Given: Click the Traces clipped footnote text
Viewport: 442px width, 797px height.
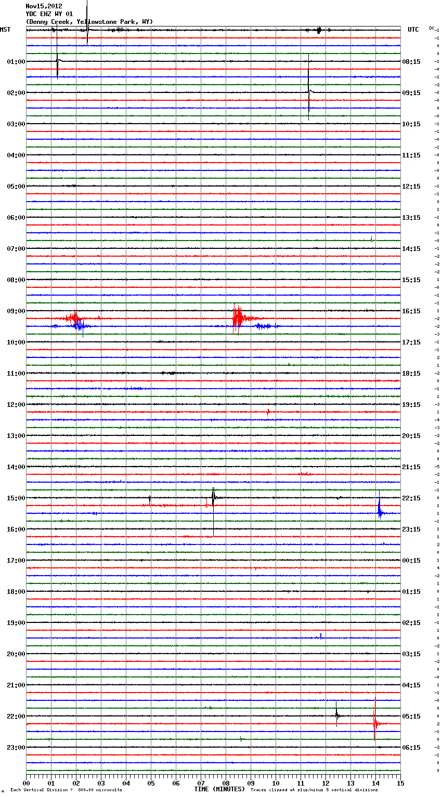Looking at the screenshot, I should pyautogui.click(x=314, y=790).
